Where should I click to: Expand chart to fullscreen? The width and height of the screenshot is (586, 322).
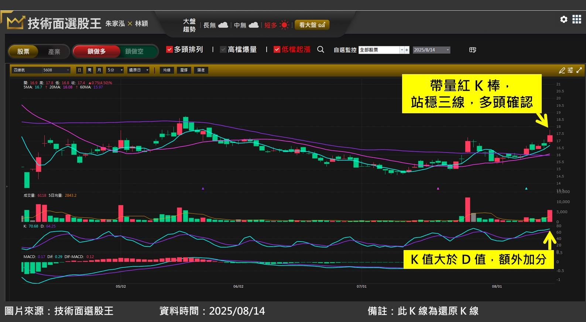[x=579, y=70]
